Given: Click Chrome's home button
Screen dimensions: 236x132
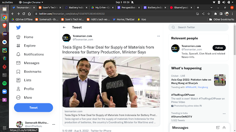Looking at the screenshot, I should pyautogui.click(x=29, y=14).
